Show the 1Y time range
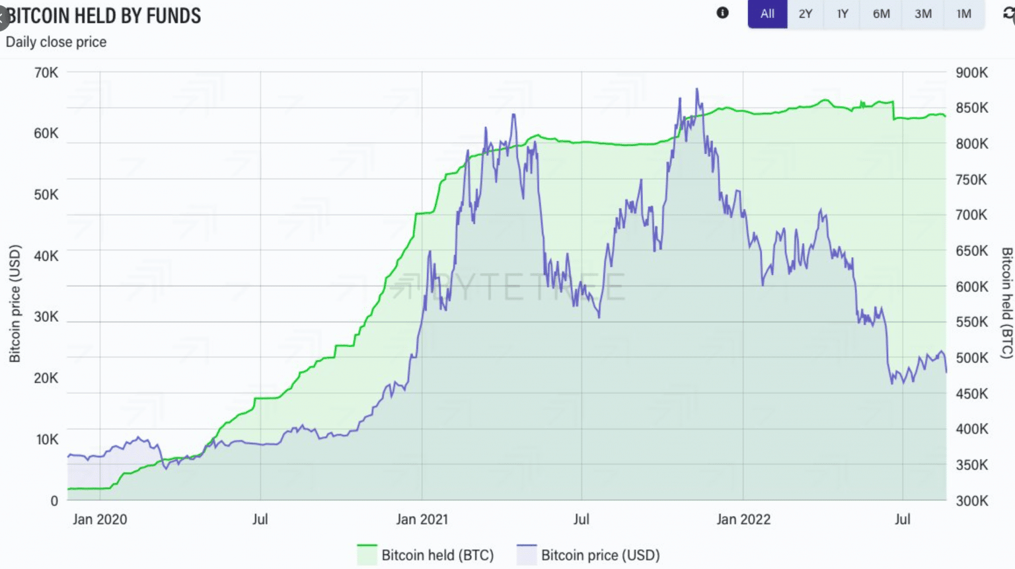Screen dimensions: 1015x569 (842, 14)
